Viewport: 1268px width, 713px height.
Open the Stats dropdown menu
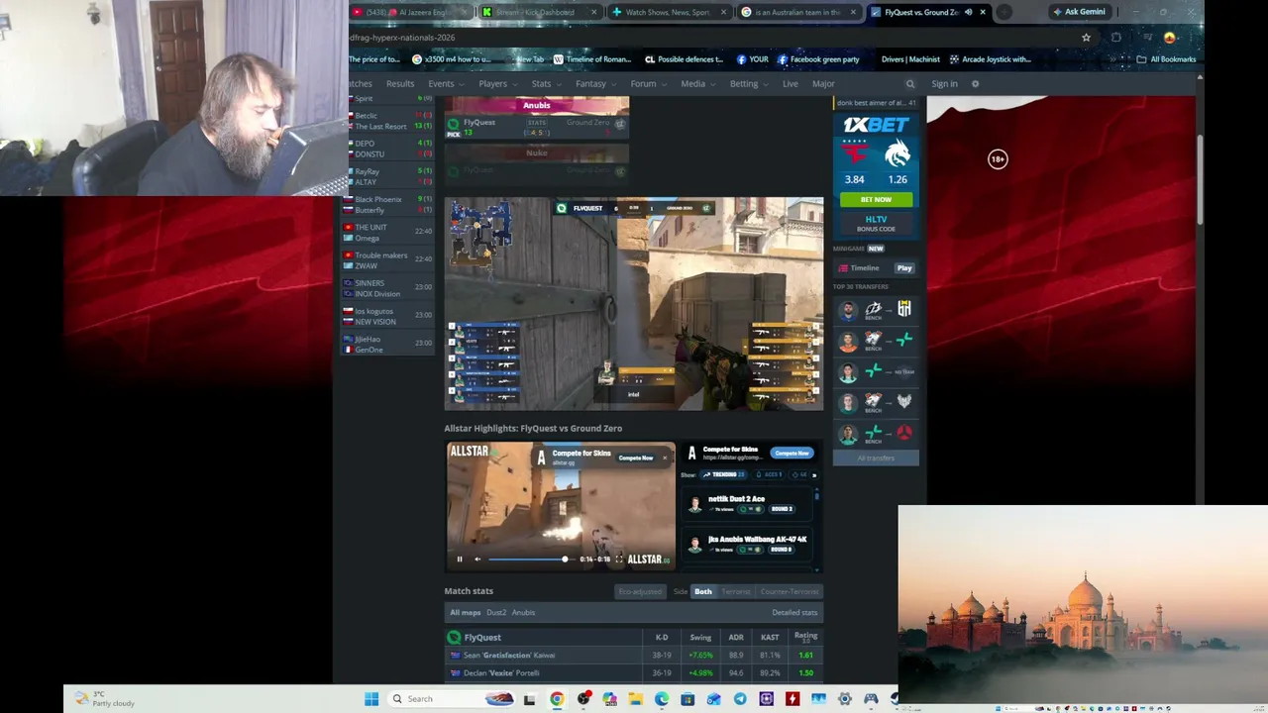tap(546, 84)
